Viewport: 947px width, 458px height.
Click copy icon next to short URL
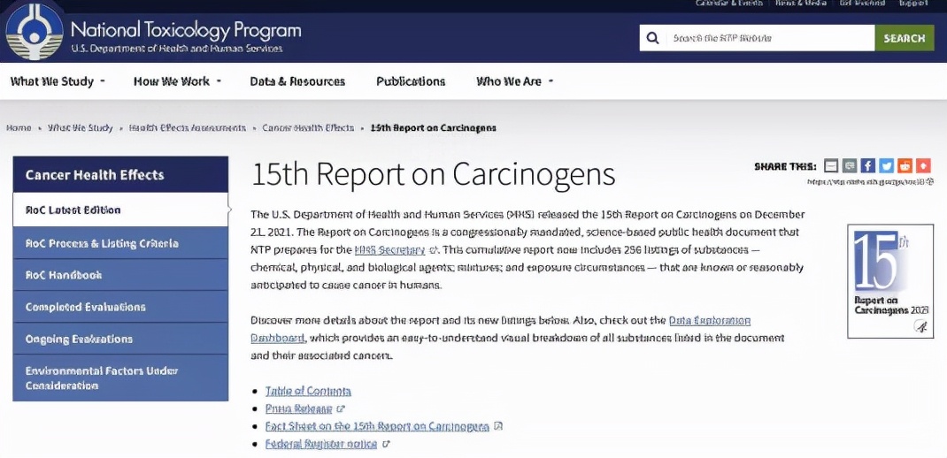[928, 181]
